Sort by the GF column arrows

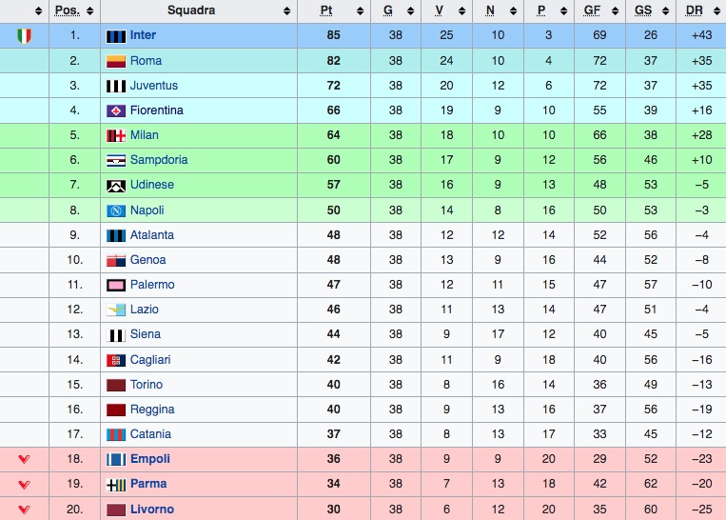click(x=615, y=11)
